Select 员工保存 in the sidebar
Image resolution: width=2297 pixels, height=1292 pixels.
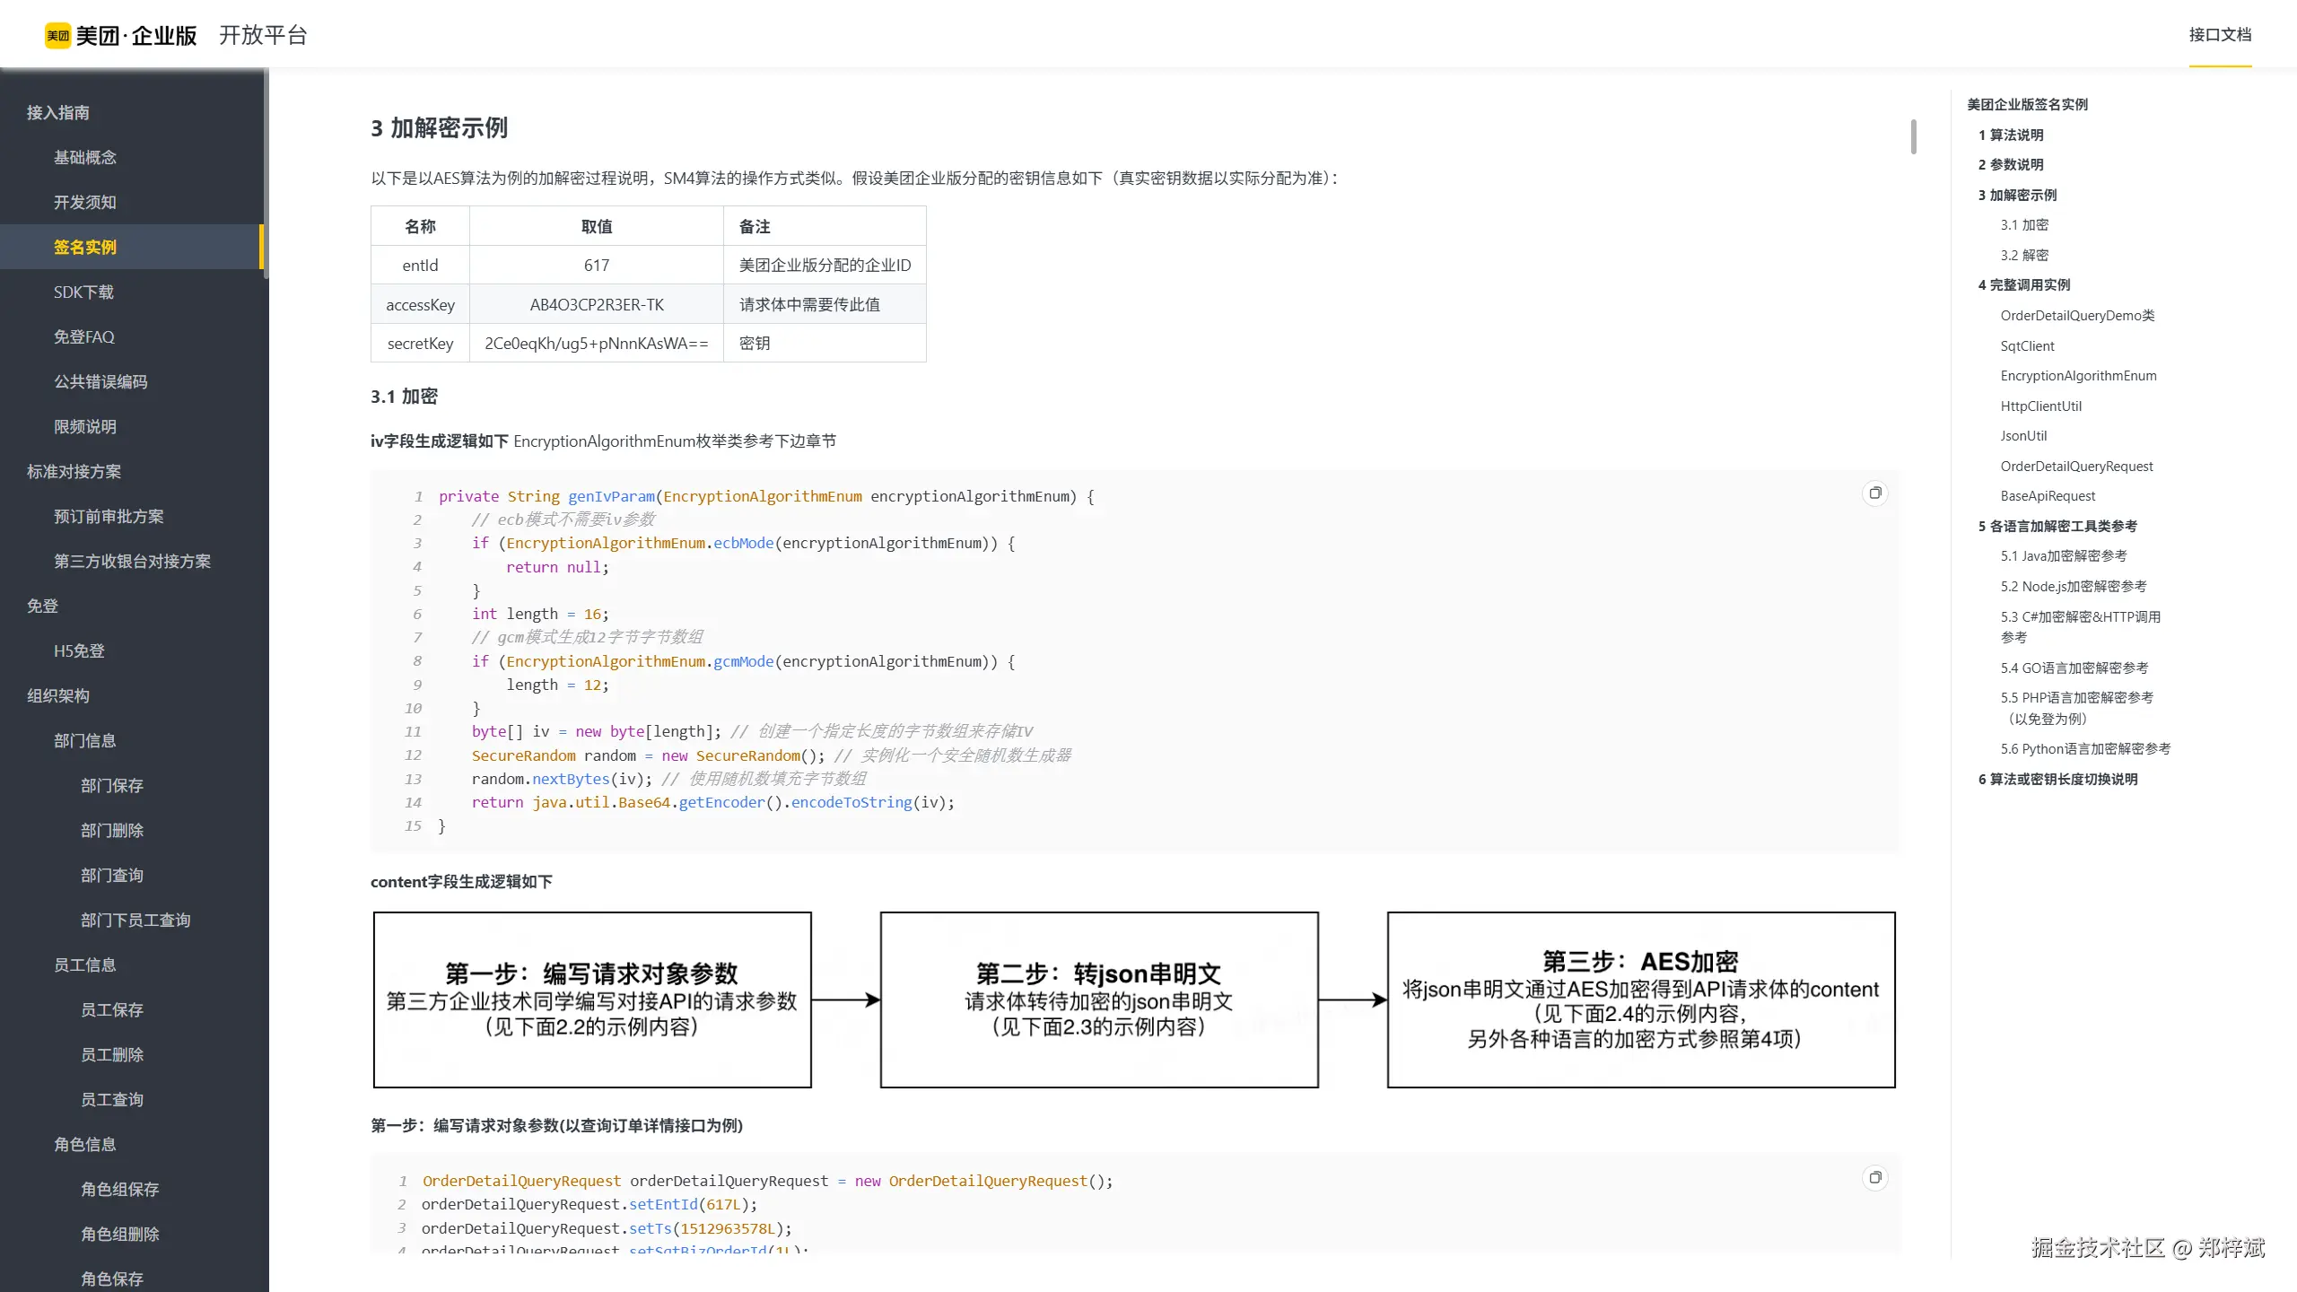(111, 1009)
